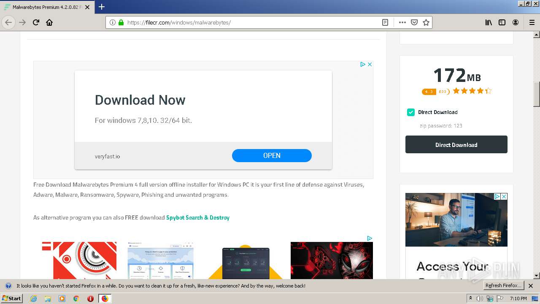Open the Windows Start menu

pyautogui.click(x=12, y=298)
